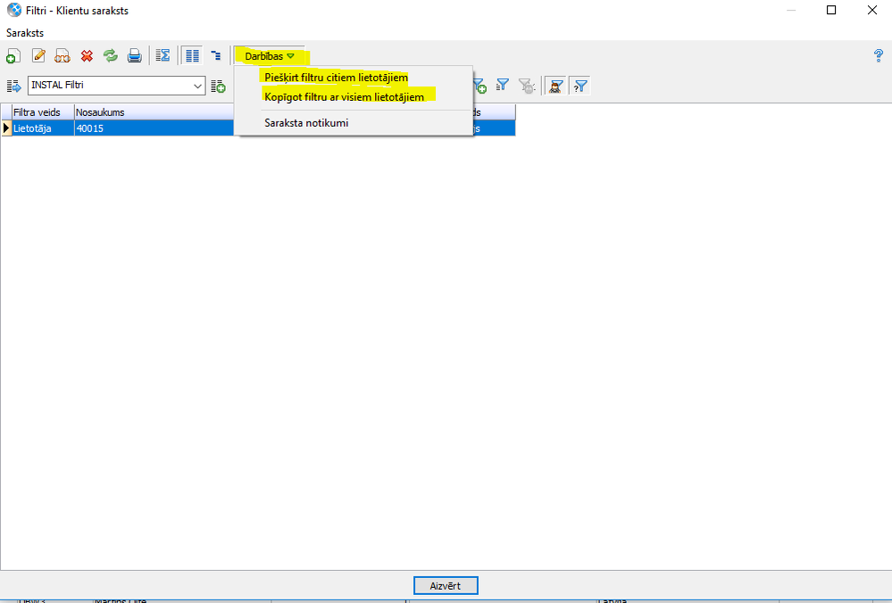
Task: Click the row indicator arrow of Lietotāja row
Action: (x=6, y=128)
